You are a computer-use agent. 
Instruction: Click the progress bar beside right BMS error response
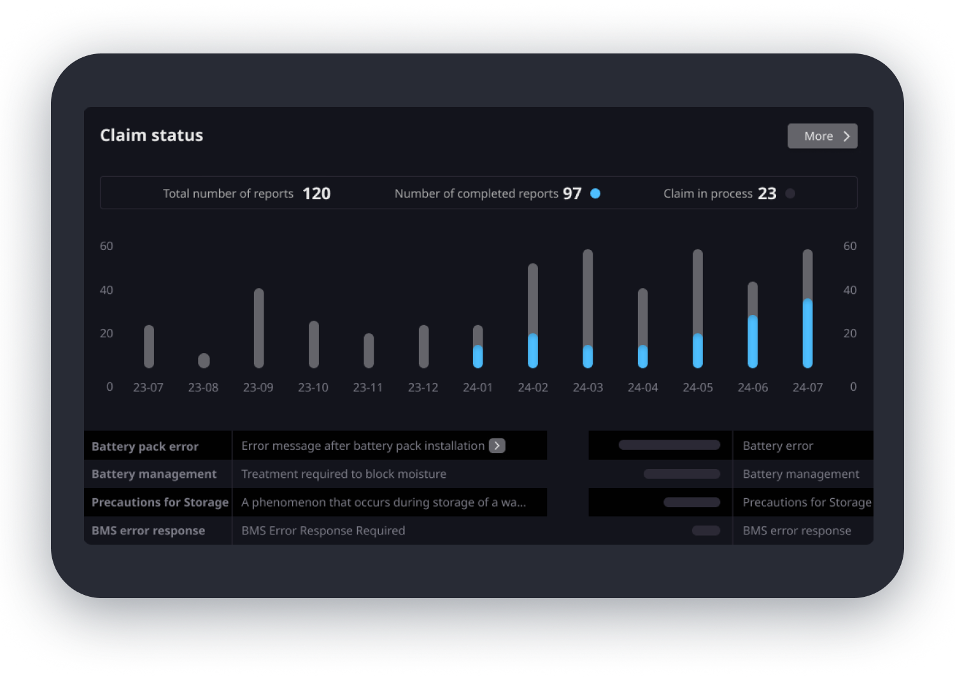(706, 531)
